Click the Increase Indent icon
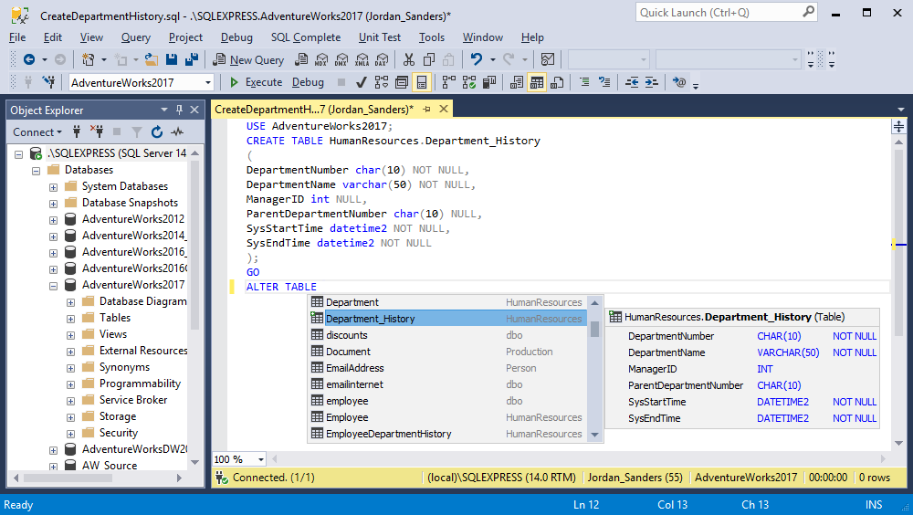 coord(652,82)
